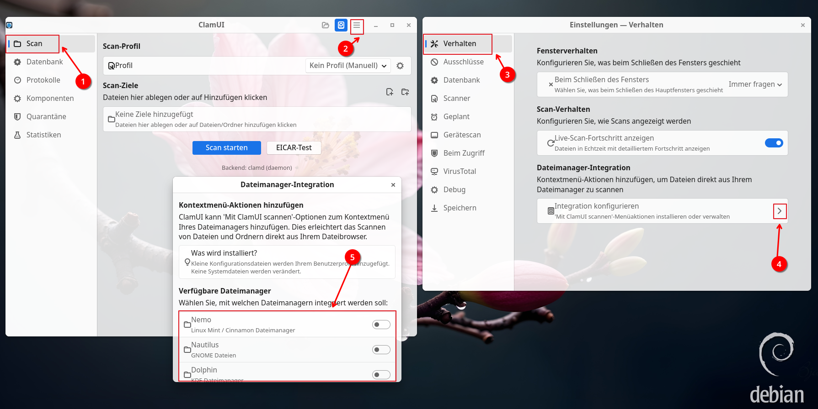Toggle the Dolphin integration switch
This screenshot has width=818, height=409.
381,375
